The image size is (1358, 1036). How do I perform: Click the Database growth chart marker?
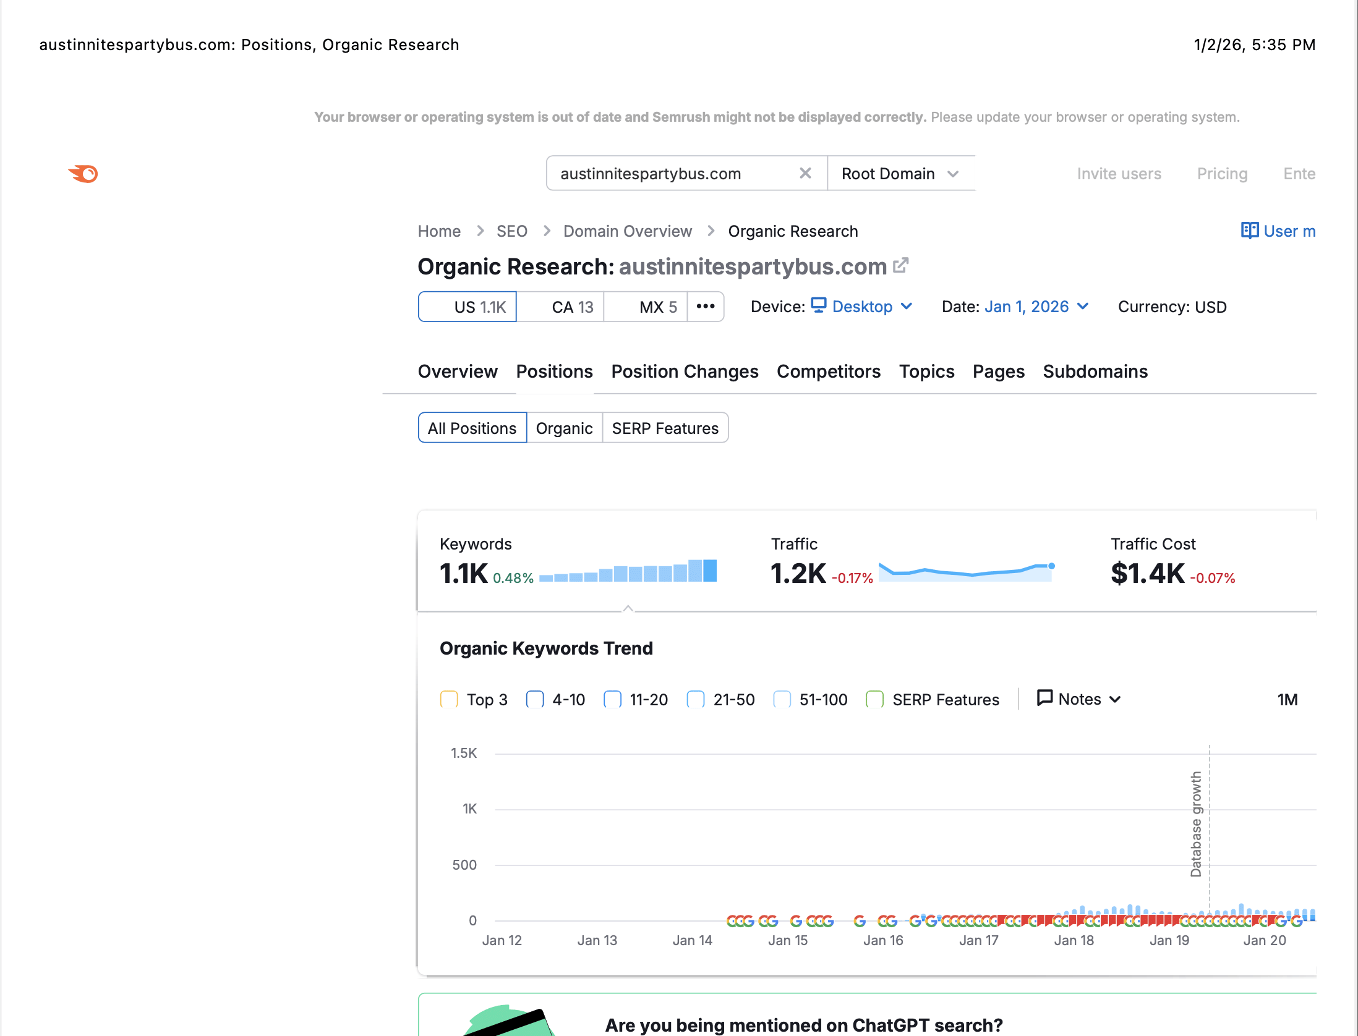[x=1196, y=824]
